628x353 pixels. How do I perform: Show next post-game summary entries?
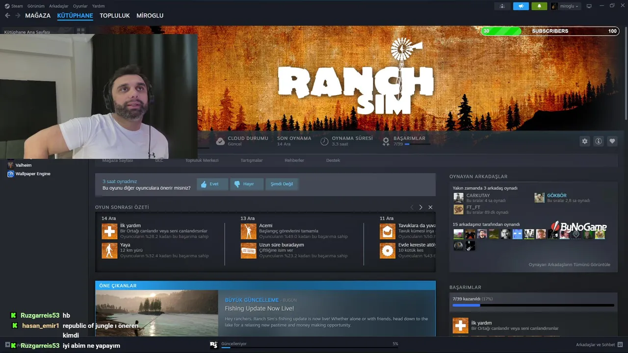click(420, 207)
